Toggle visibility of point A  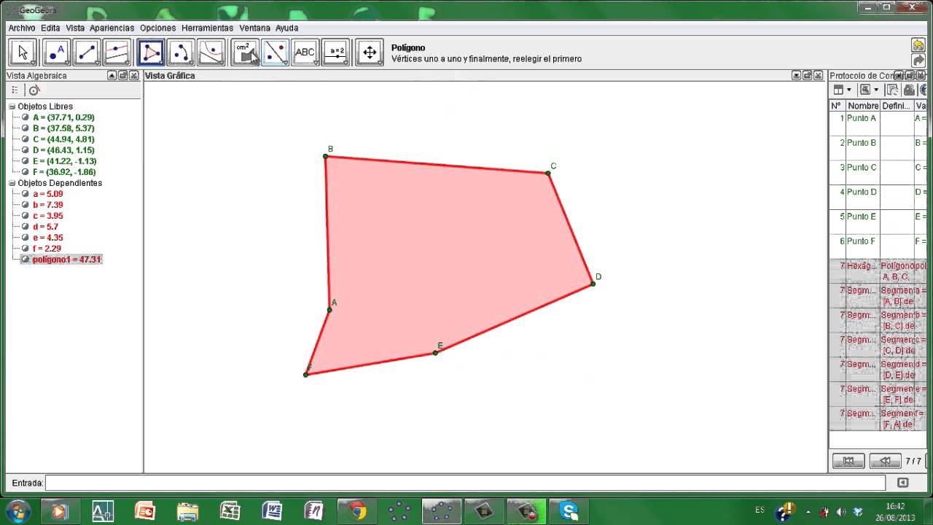point(26,117)
